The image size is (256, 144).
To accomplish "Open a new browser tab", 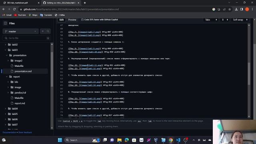I will click(x=85, y=3).
